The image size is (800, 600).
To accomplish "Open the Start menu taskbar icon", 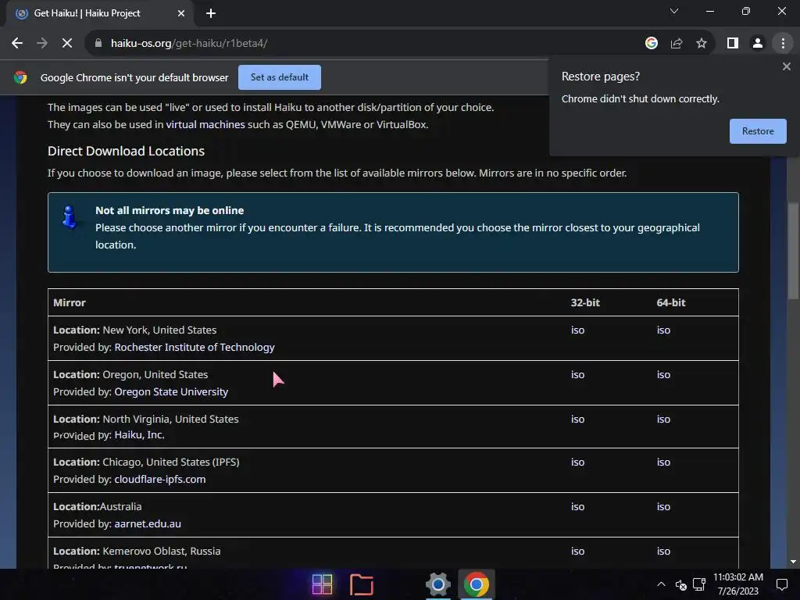I will [322, 584].
